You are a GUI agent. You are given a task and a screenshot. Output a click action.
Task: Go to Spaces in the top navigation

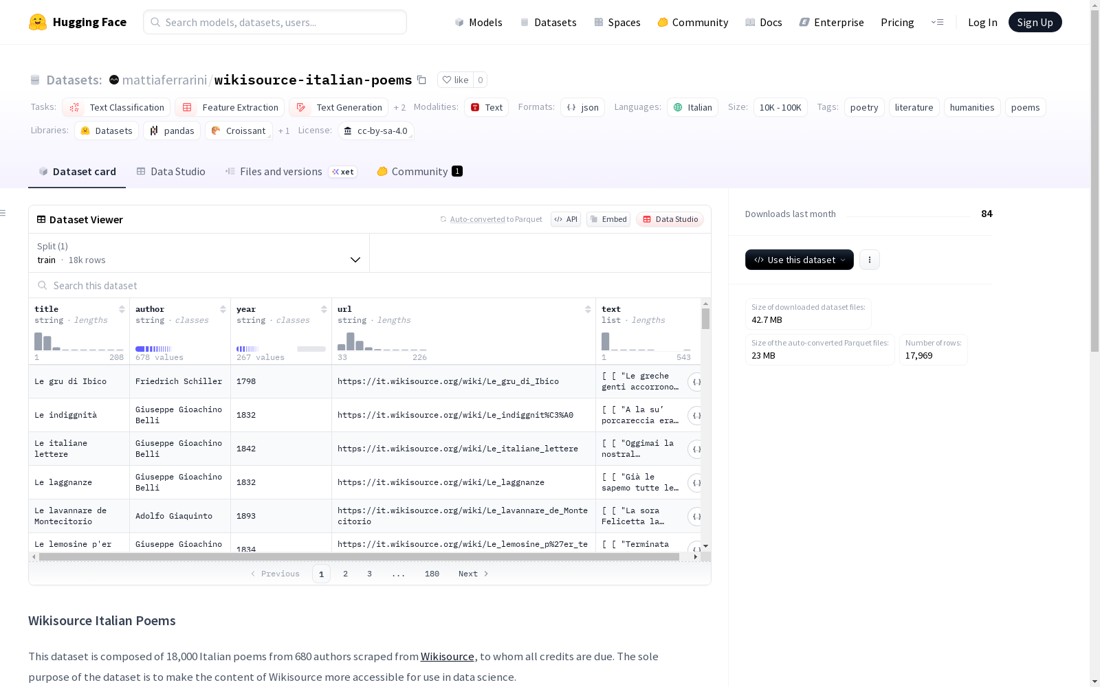tap(617, 22)
